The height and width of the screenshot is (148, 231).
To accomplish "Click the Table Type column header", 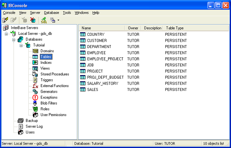I will [x=175, y=28].
